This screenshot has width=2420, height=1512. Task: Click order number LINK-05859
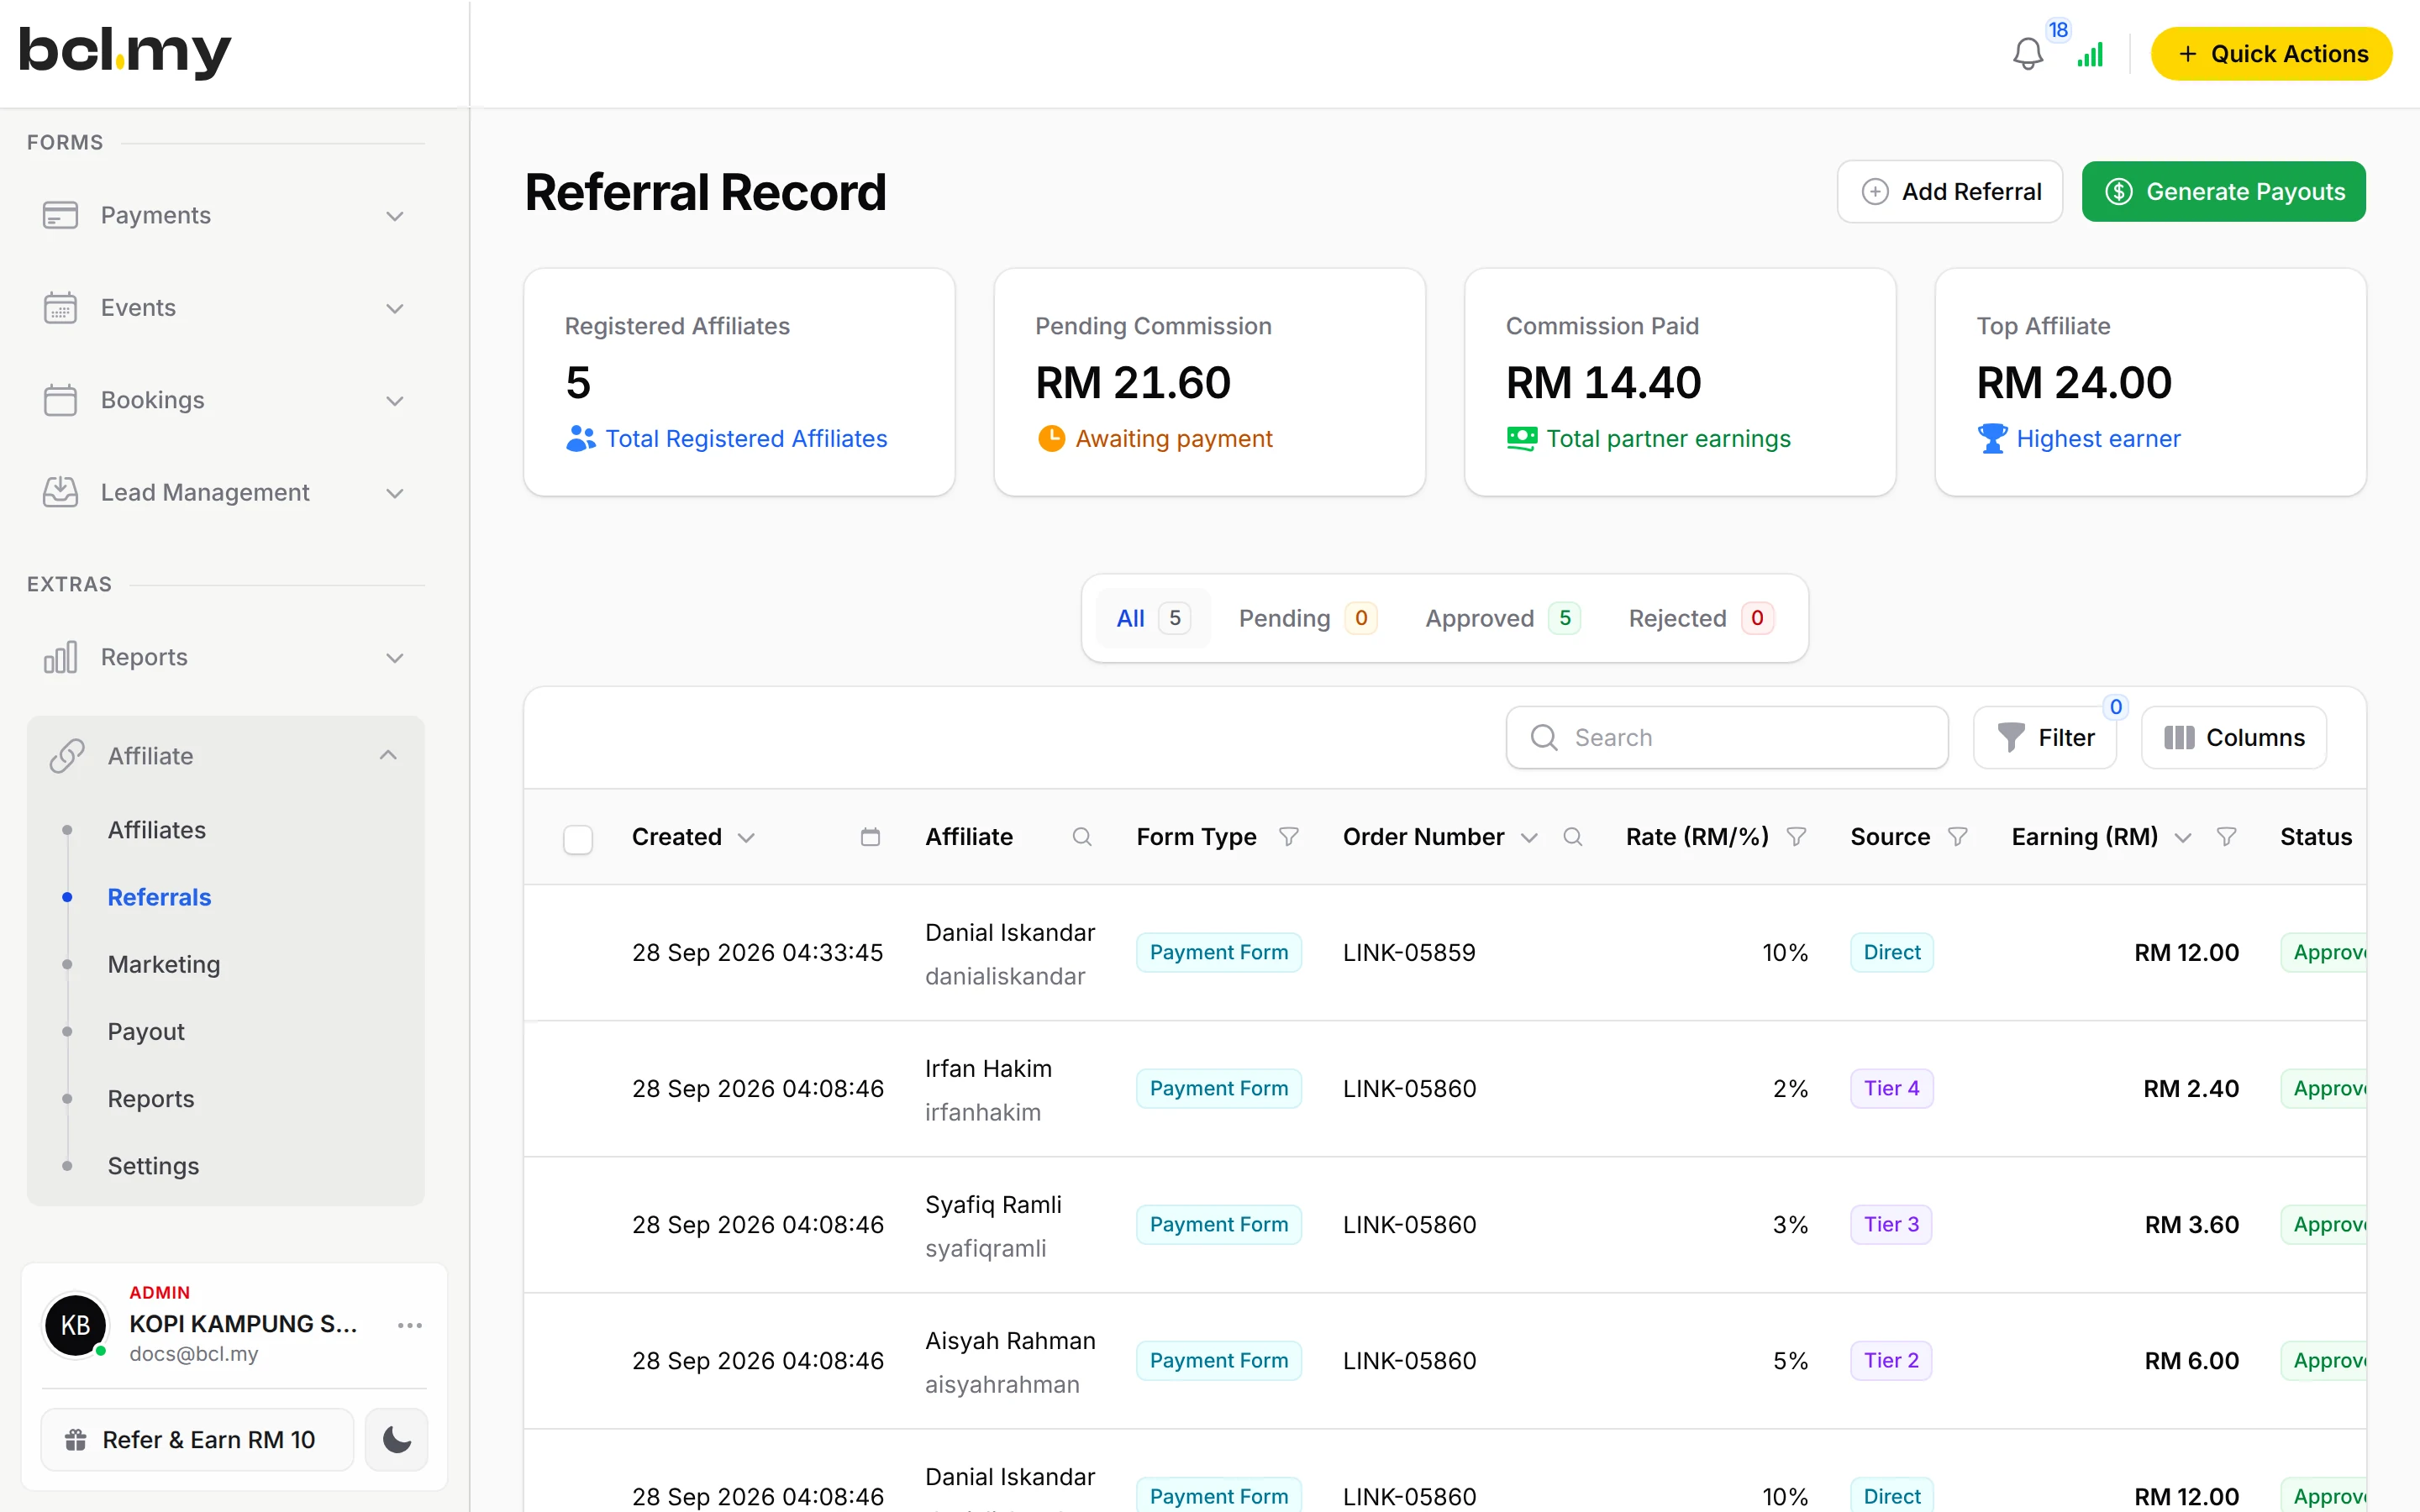pyautogui.click(x=1409, y=952)
